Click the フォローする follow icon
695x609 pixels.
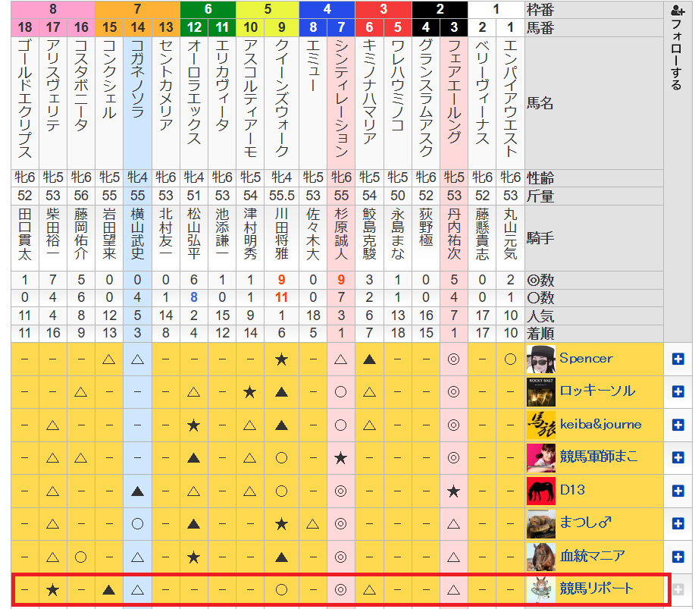coord(676,12)
